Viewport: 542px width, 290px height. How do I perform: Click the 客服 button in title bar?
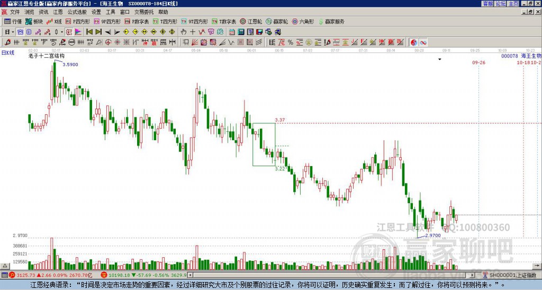click(487, 4)
